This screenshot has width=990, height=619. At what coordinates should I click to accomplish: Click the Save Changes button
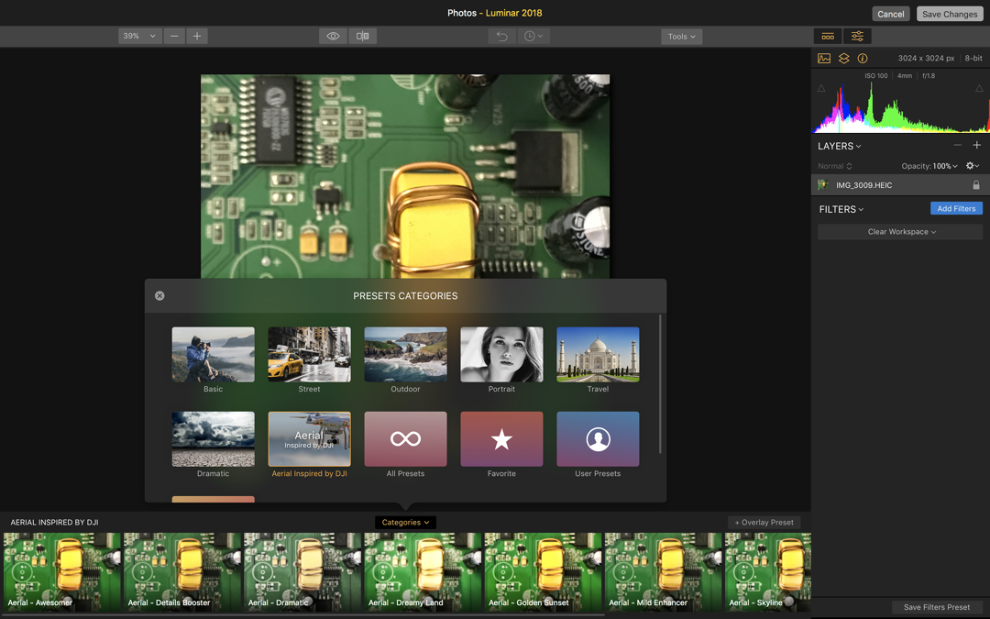950,14
